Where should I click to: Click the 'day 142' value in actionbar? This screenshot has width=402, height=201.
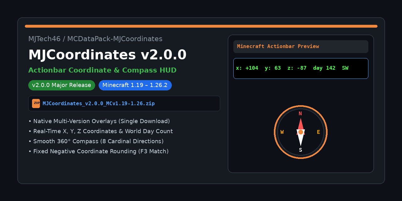[324, 68]
